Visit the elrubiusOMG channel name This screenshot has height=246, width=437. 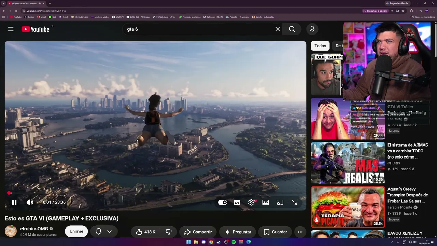(x=34, y=229)
